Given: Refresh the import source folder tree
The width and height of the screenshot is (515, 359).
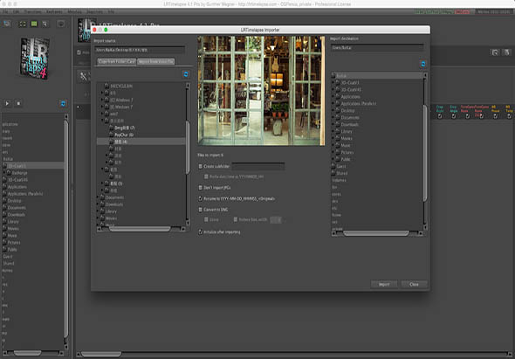Looking at the screenshot, I should 186,74.
